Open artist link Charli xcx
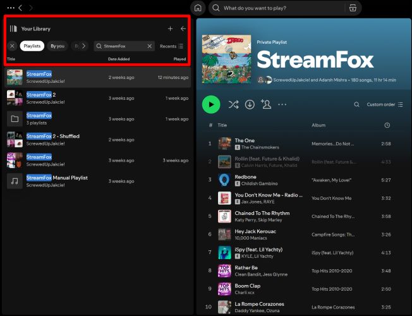Screen dimensions: 412x316 point(245,293)
